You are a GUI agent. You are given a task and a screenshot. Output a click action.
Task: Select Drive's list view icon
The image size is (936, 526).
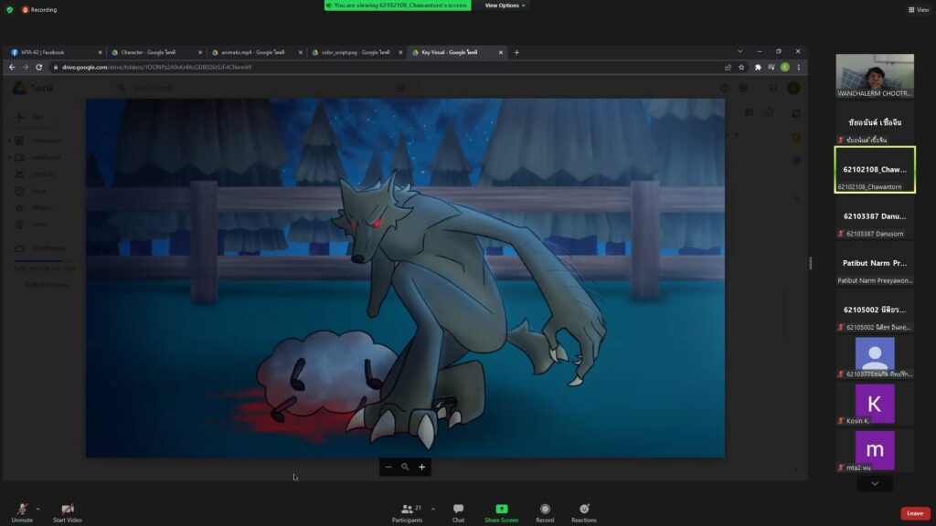400,88
